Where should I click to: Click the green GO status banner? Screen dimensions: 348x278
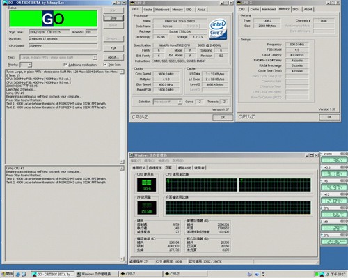[53, 19]
